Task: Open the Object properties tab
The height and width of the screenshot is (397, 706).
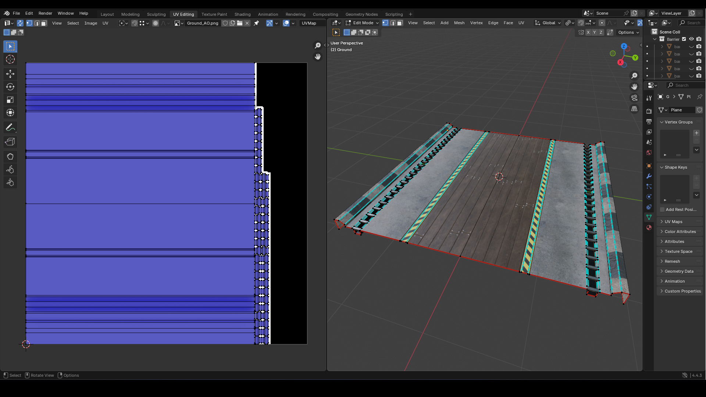Action: [649, 166]
